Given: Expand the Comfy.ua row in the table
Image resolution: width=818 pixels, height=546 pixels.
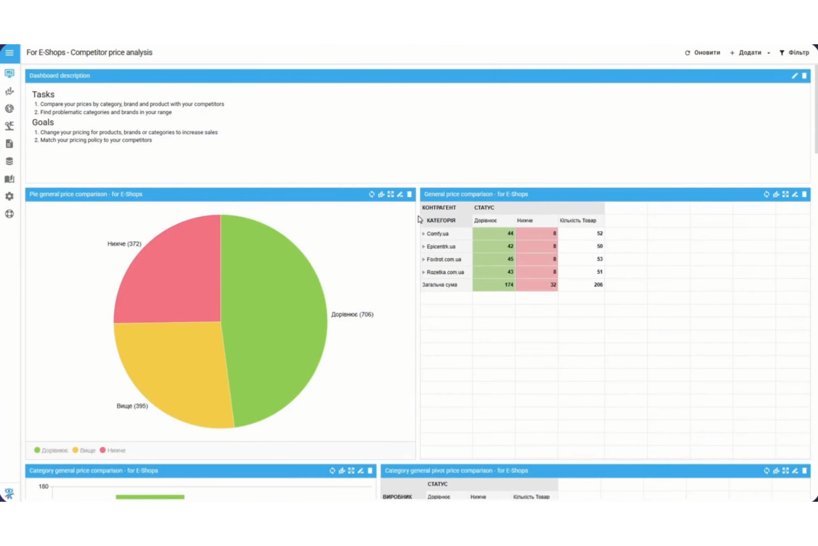Looking at the screenshot, I should [423, 233].
